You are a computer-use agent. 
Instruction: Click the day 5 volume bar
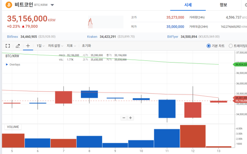pyautogui.click(x=13, y=141)
